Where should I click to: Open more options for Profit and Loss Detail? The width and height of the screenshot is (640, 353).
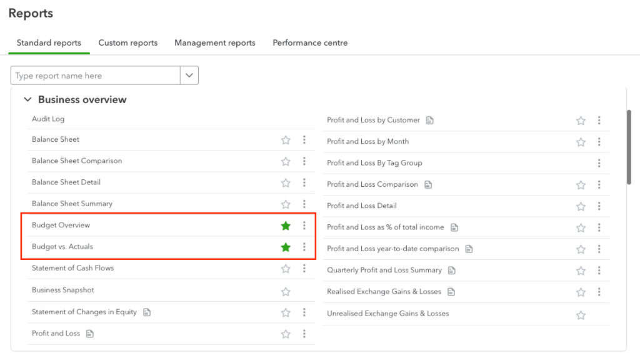[x=599, y=206]
